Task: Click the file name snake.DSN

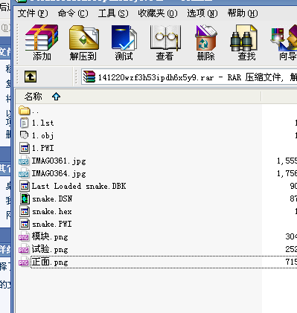Action: click(x=52, y=199)
